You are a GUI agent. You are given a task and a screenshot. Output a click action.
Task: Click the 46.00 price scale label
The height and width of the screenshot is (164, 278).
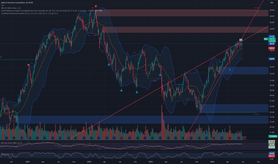coord(272,23)
